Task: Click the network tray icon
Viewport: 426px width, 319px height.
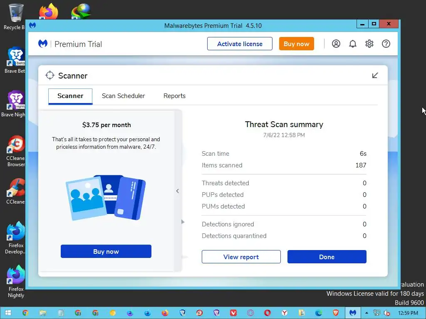Action: tap(377, 313)
